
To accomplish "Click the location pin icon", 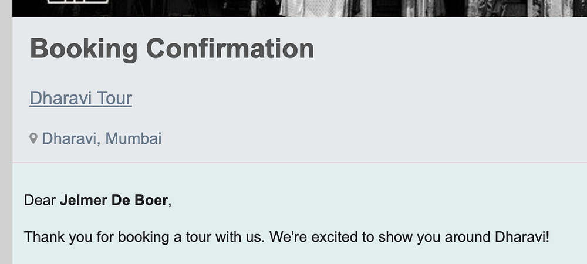I will 33,138.
